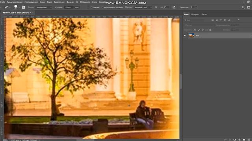This screenshot has height=141, width=252.
Task: Open the Образец active layer dropdown
Action: [x=143, y=7]
